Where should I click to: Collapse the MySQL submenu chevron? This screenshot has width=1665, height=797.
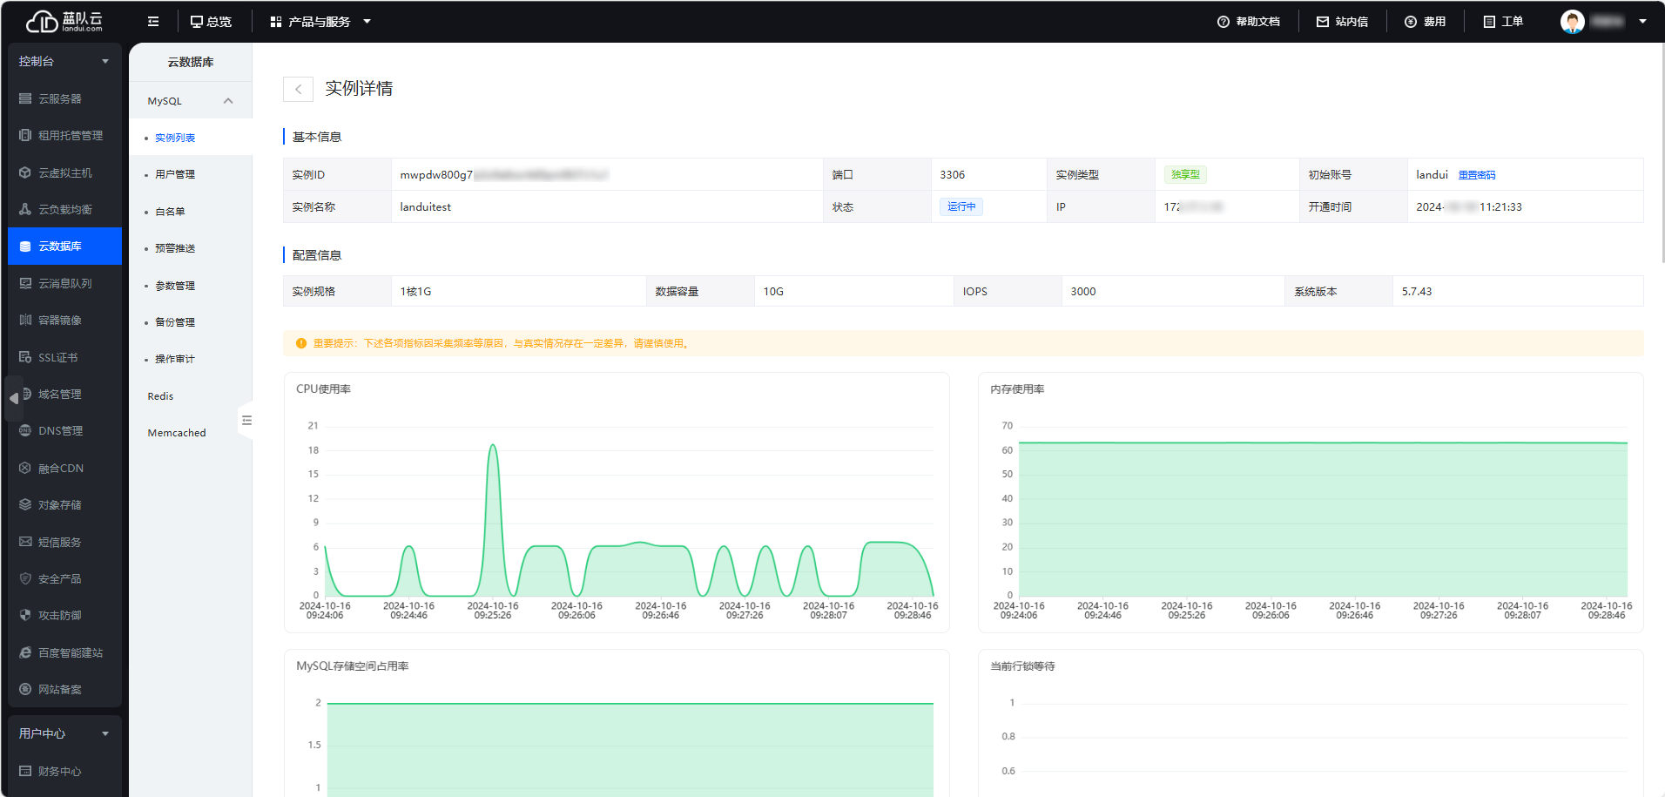pyautogui.click(x=228, y=101)
